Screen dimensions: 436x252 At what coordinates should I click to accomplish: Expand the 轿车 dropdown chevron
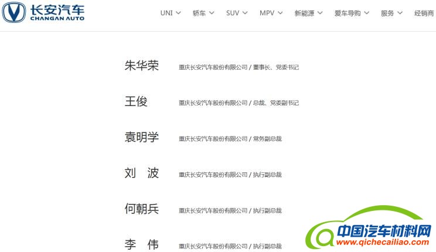[x=212, y=13]
